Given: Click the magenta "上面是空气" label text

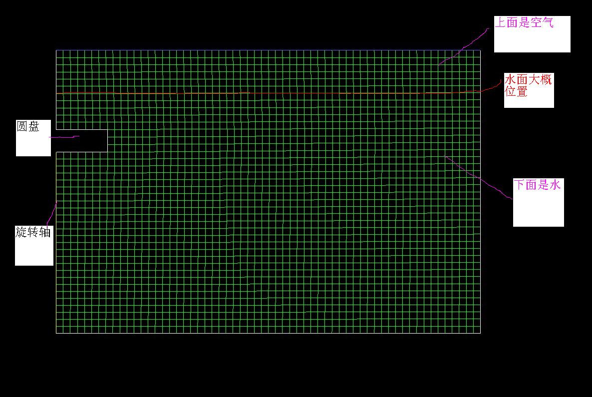Looking at the screenshot, I should (x=524, y=22).
